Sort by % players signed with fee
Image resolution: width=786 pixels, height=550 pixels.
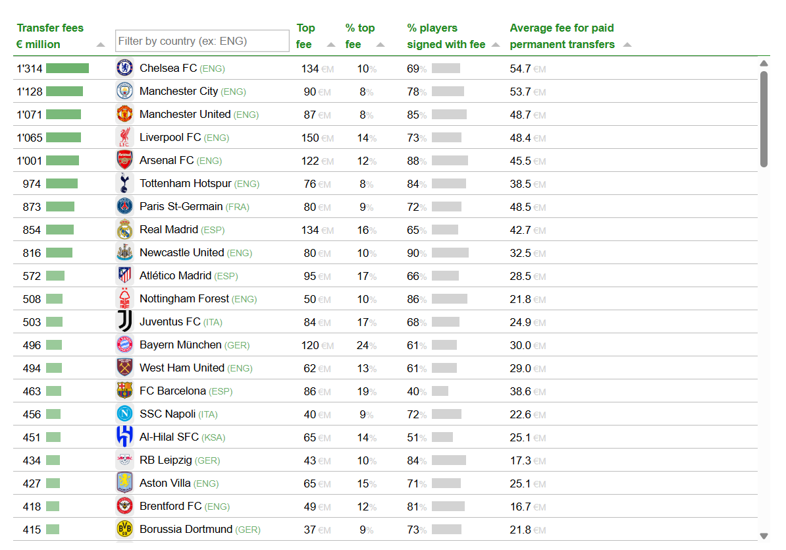click(x=496, y=45)
